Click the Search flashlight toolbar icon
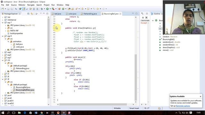Screen dimensions: 205x115 click(x=77, y=9)
